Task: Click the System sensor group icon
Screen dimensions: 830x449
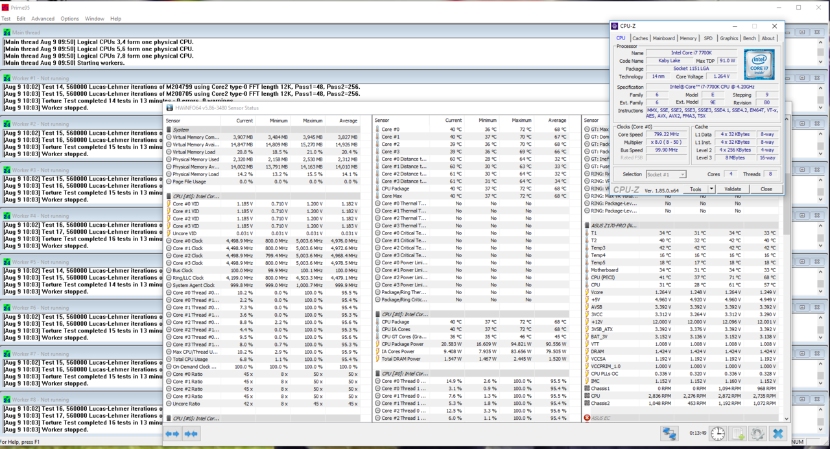Action: [170, 130]
